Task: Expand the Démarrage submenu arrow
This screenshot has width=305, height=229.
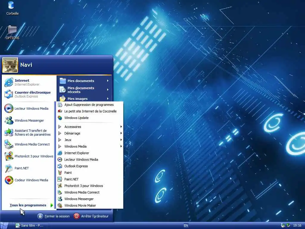Action: click(121, 133)
